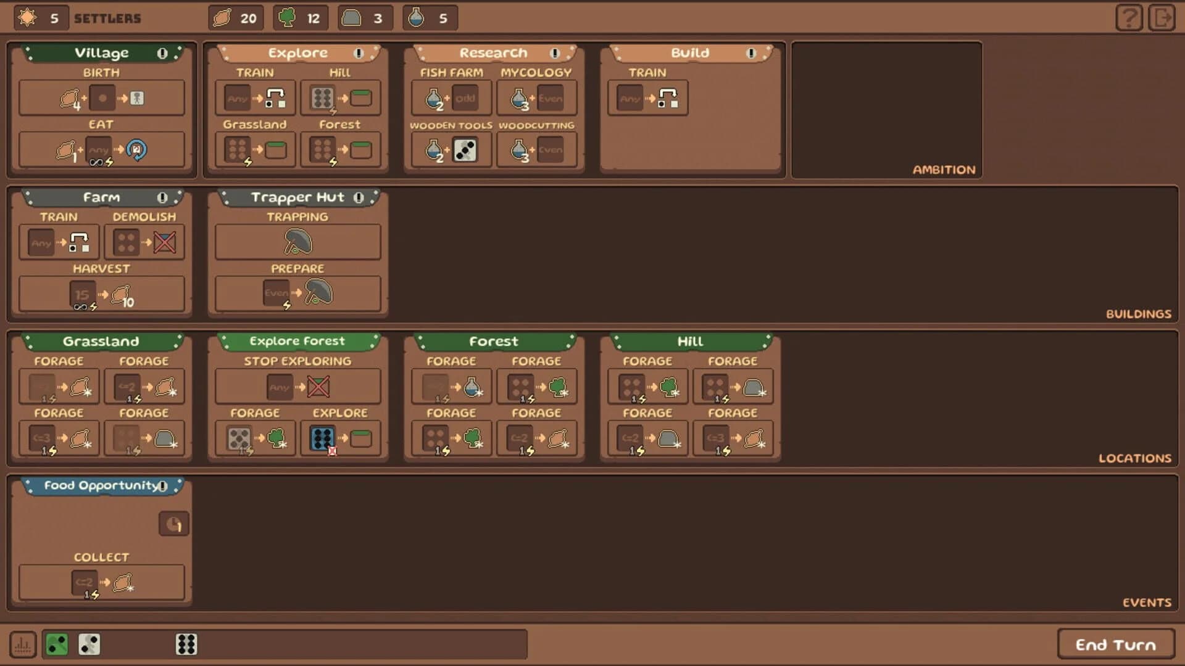
Task: Select the green die in the bottom dice tray
Action: [56, 644]
